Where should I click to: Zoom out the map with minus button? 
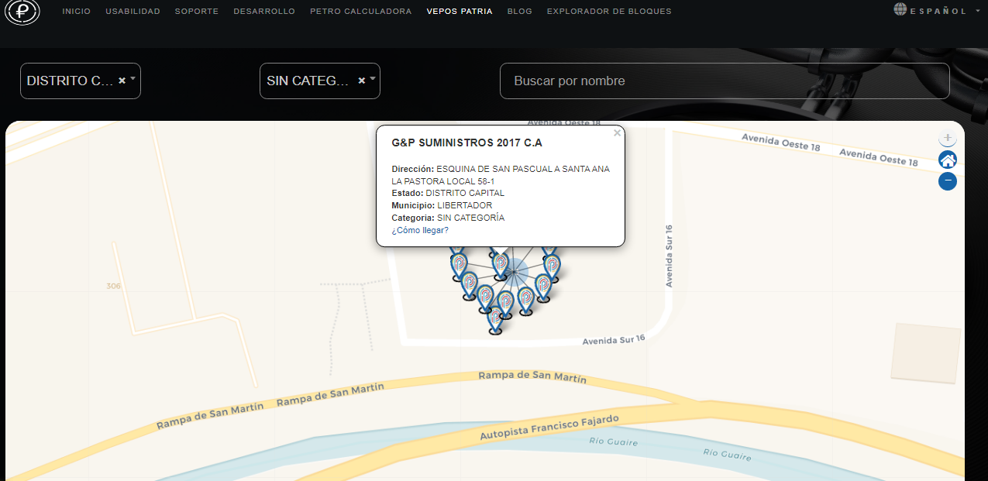click(948, 181)
